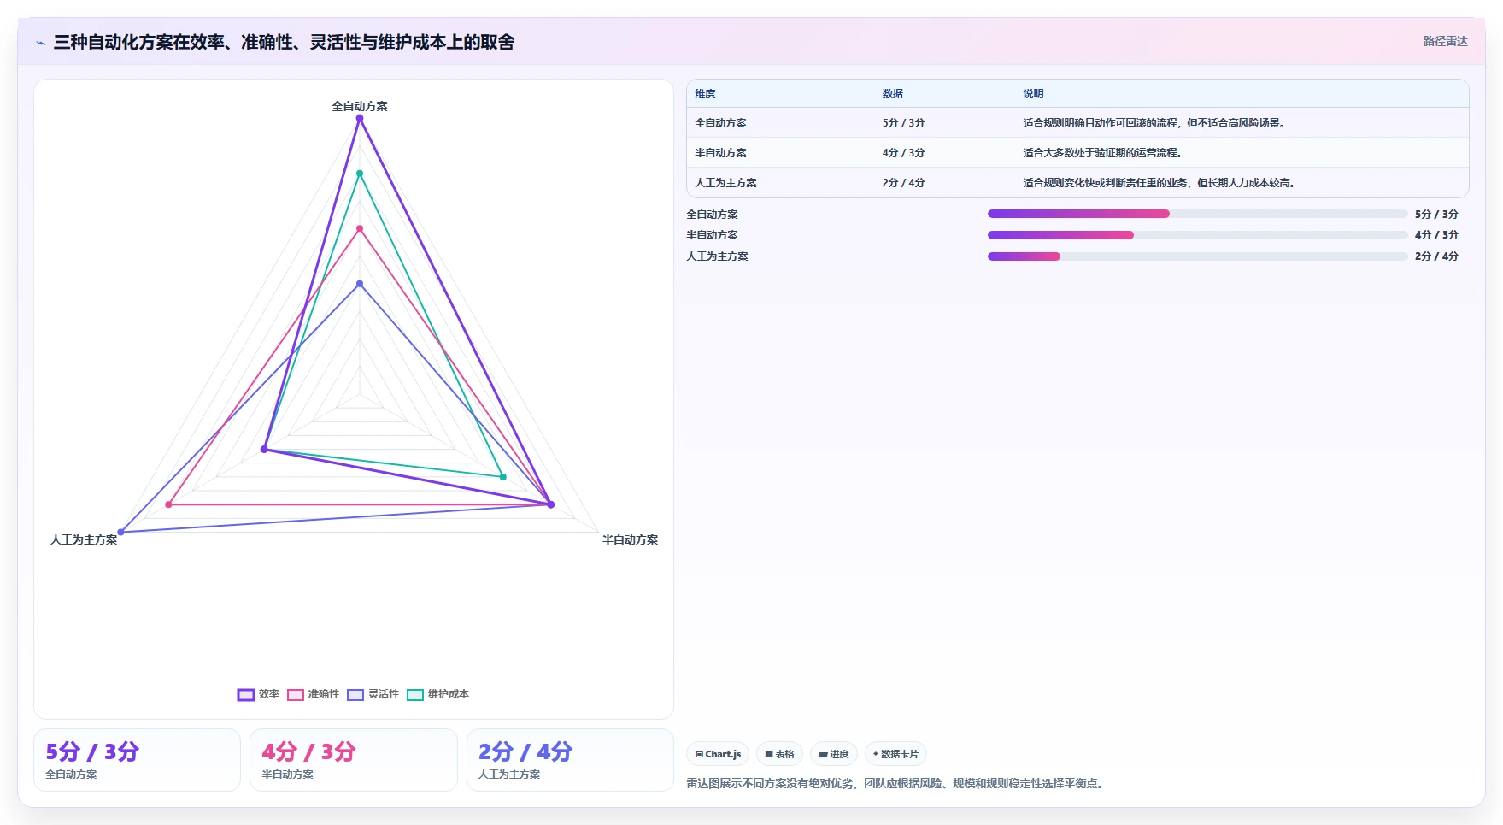Click the teal 维护成本 point on the 全自动方案 axis
This screenshot has width=1503, height=825.
pyautogui.click(x=360, y=174)
